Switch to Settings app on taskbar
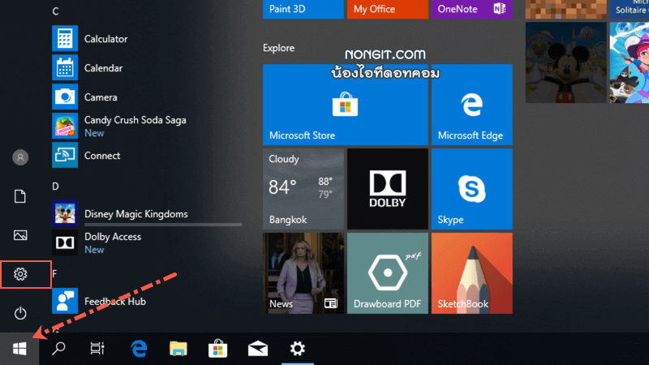This screenshot has width=649, height=365. [x=297, y=349]
